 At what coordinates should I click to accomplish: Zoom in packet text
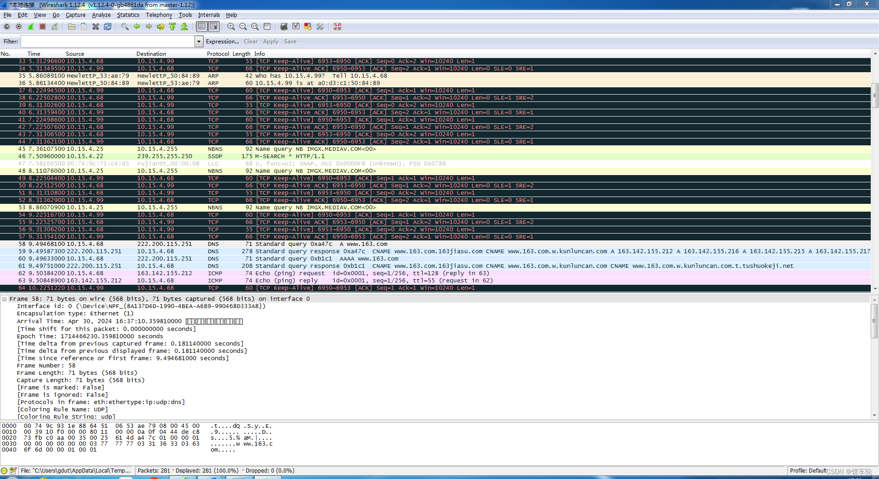(231, 27)
